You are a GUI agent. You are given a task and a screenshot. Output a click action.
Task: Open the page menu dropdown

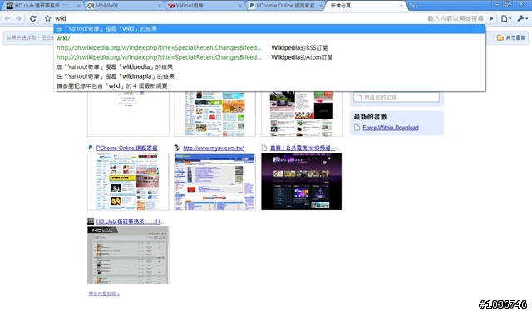(506, 18)
